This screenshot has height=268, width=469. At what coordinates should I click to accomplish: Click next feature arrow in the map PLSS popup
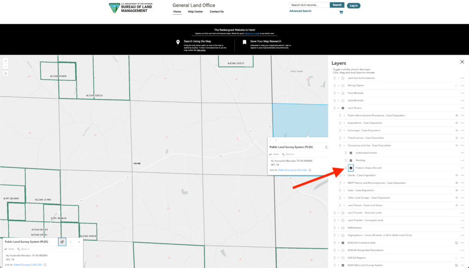tap(276, 140)
